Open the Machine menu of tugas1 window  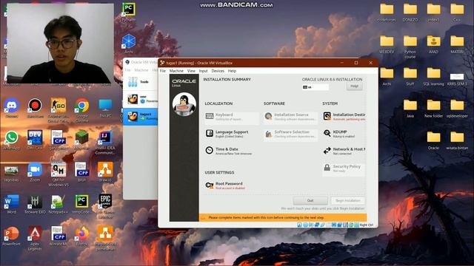pos(176,71)
